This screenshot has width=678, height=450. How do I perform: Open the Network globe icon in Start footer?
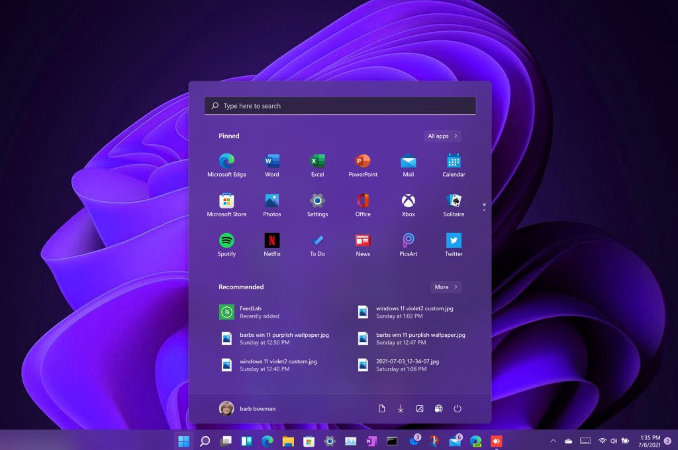coord(438,408)
